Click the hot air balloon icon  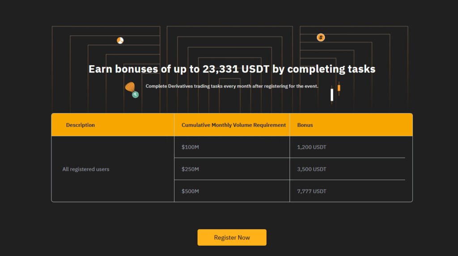click(x=130, y=87)
